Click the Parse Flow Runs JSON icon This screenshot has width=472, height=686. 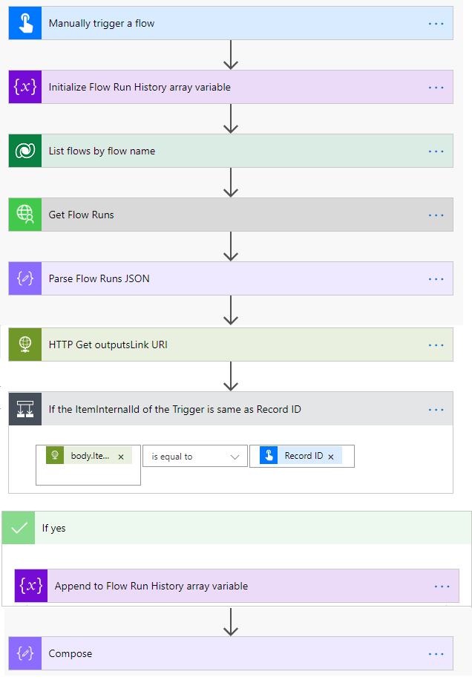click(x=24, y=278)
